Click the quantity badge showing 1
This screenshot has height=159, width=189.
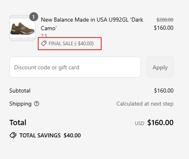(34, 17)
